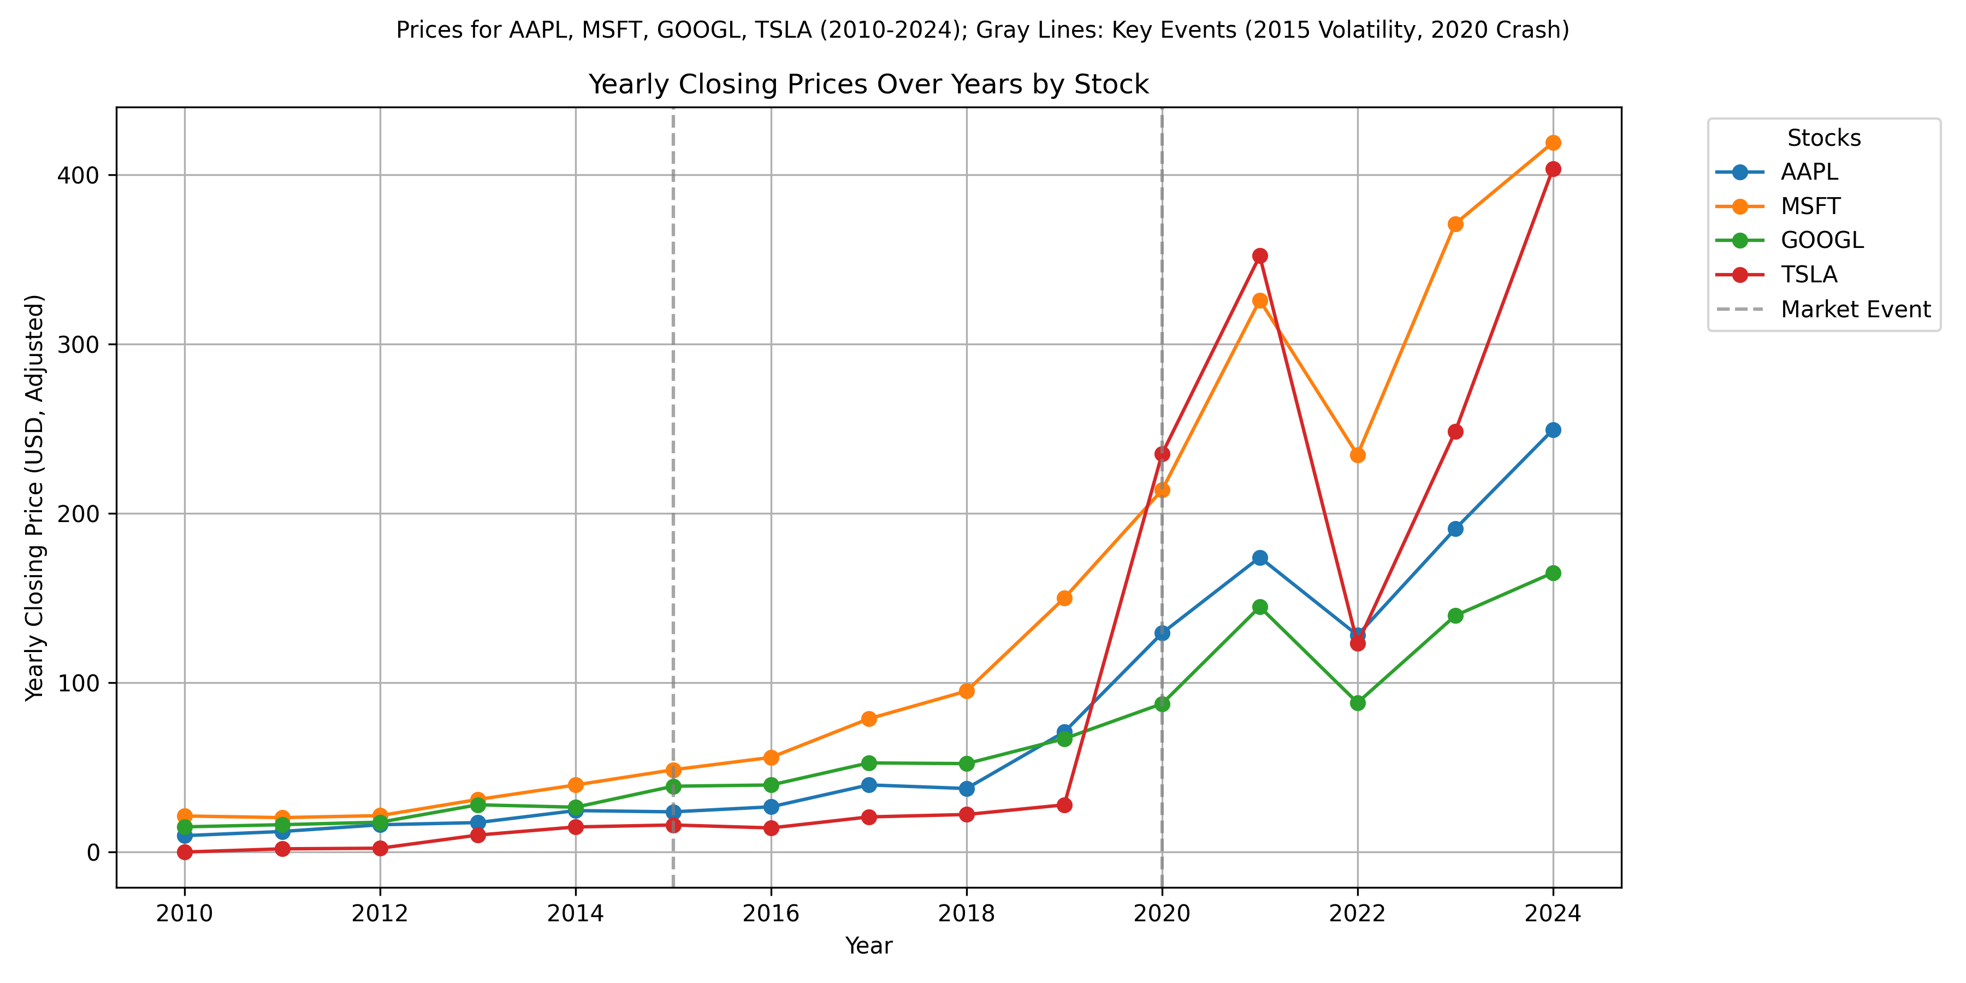Screen dimensions: 1966x983
Task: Click the Year x-axis label
Action: (868, 946)
